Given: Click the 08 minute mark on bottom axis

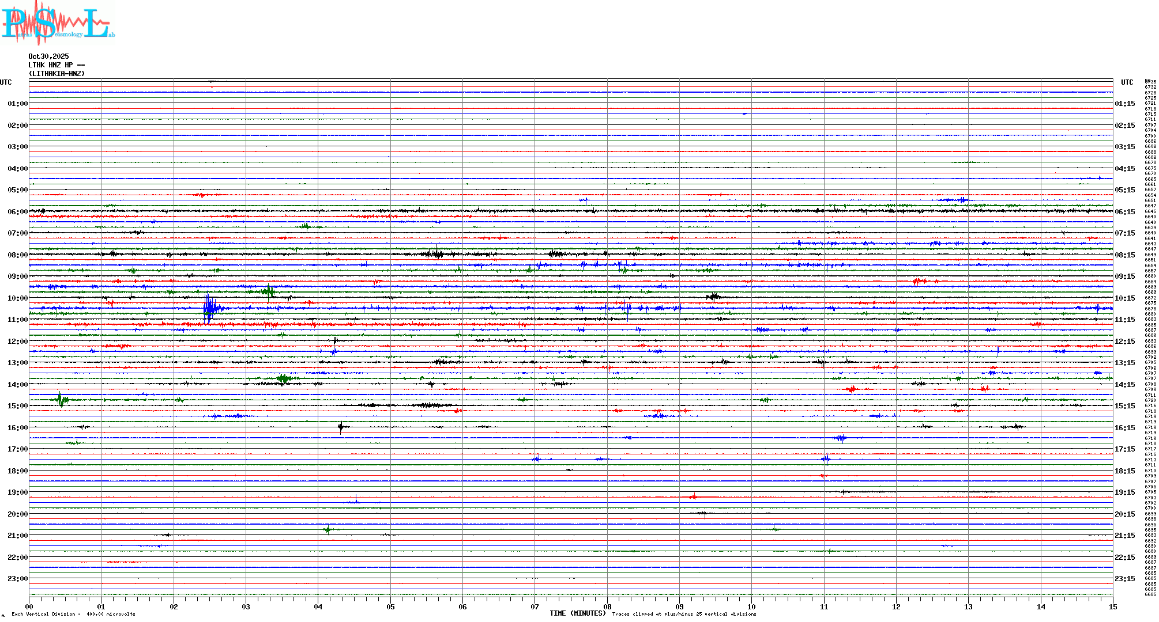Looking at the screenshot, I should click(607, 606).
